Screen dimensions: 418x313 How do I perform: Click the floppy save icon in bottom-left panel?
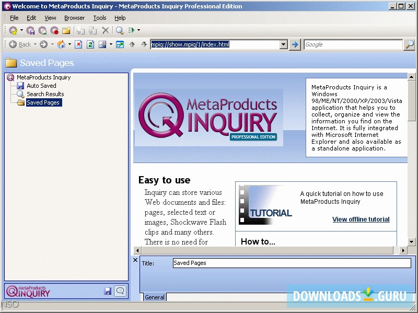(x=108, y=291)
